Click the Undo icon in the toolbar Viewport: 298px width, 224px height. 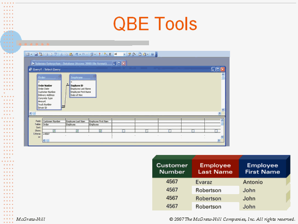click(x=76, y=55)
